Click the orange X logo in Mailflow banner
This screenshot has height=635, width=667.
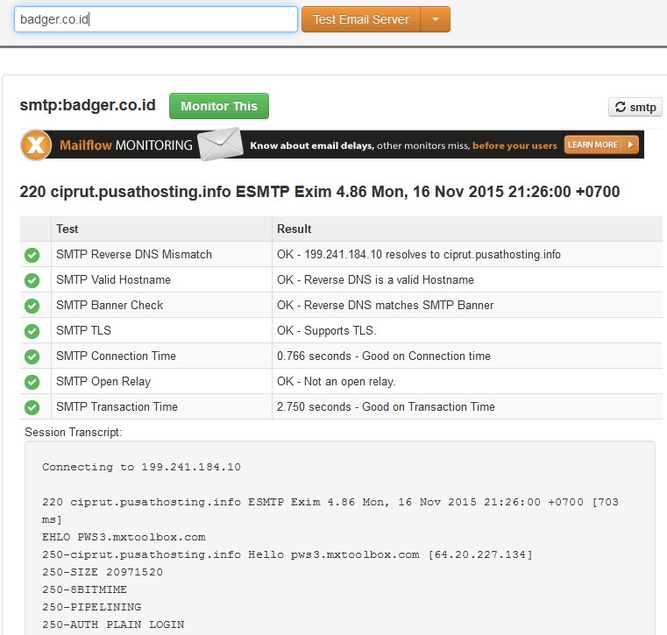(x=36, y=145)
